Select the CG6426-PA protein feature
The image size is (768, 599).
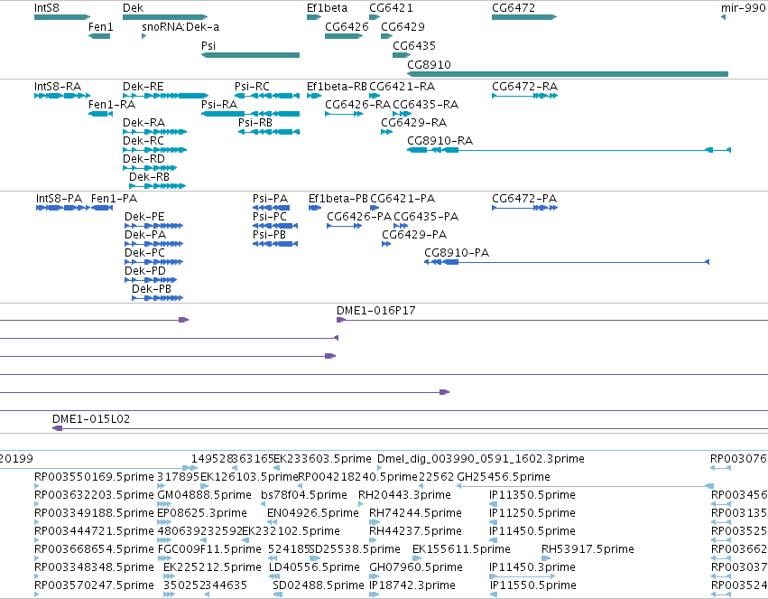tap(345, 226)
